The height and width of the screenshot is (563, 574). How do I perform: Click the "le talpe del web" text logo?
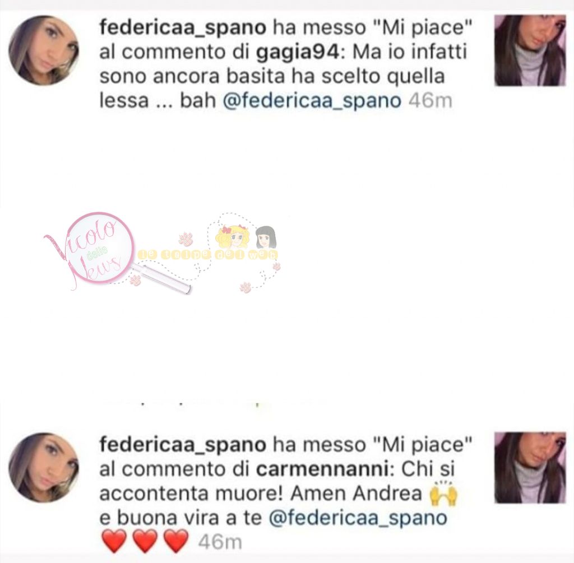click(207, 255)
